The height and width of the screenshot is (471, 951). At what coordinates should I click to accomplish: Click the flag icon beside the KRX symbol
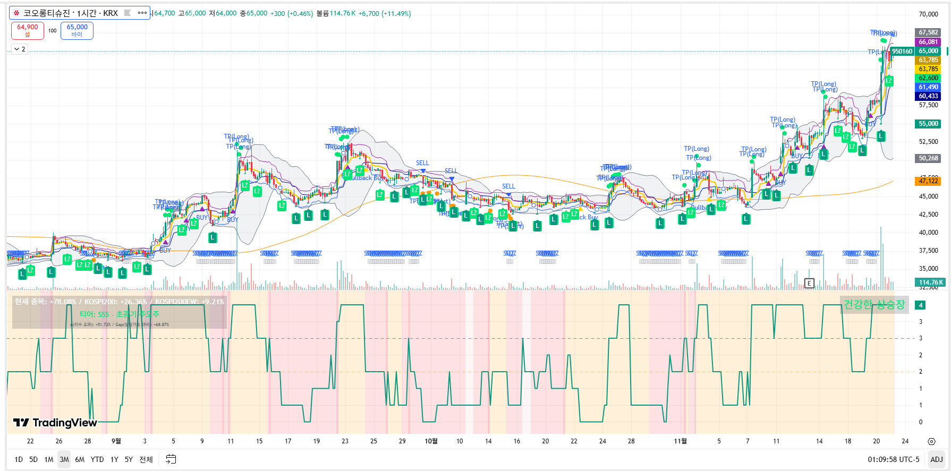point(128,13)
